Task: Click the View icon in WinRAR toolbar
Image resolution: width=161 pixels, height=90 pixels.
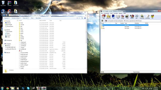Action: (x=118, y=17)
